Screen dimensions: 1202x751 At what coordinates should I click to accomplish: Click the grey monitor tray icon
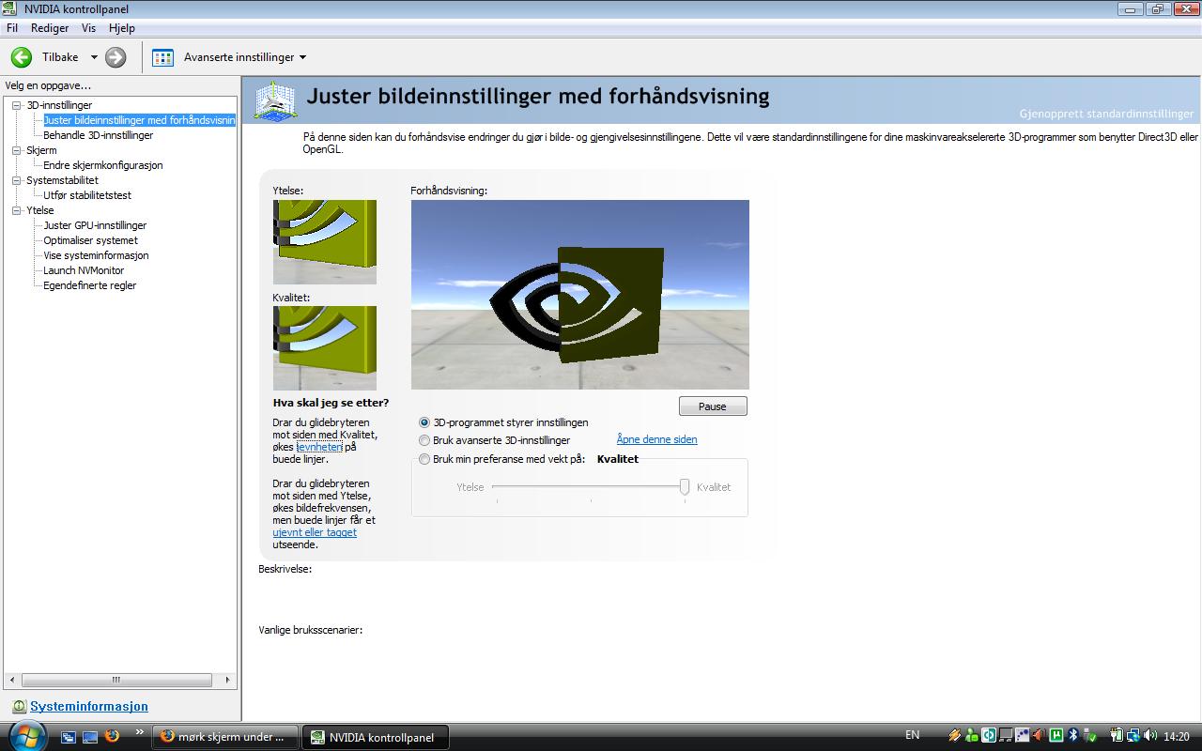[x=1006, y=735]
